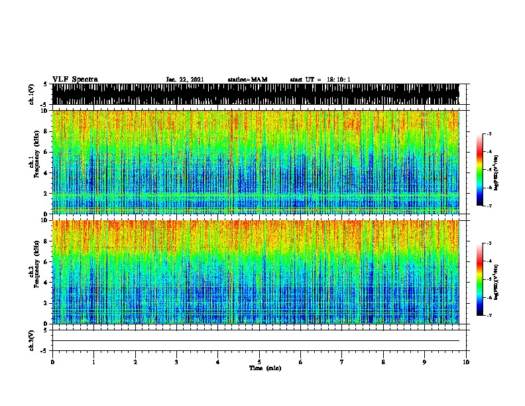
Task: Click the 'ch.1(V)' waveform axis label
Action: (x=32, y=94)
